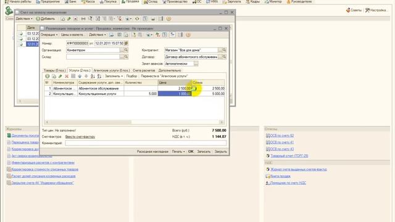The width and height of the screenshot is (395, 222).
Task: Edit the current services row with the pencil icon
Action: (60, 76)
